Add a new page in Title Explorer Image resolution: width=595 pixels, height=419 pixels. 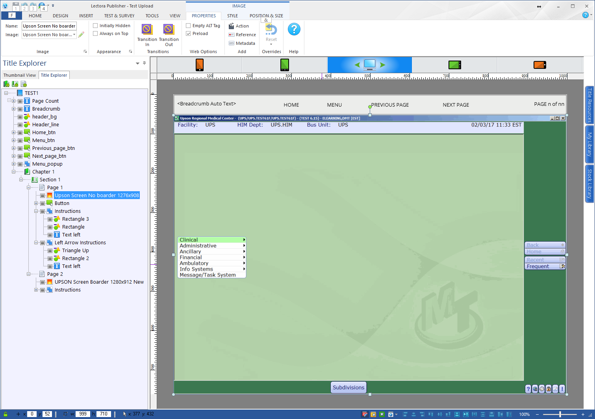click(x=24, y=84)
